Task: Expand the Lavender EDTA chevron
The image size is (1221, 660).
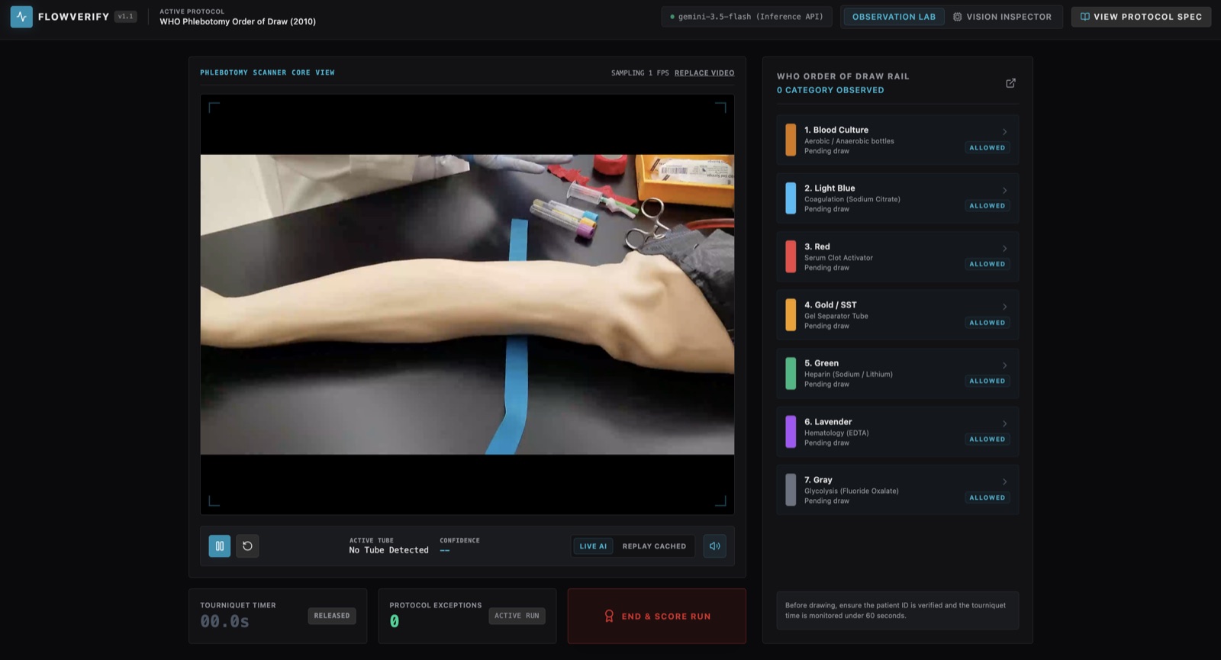Action: [1004, 423]
